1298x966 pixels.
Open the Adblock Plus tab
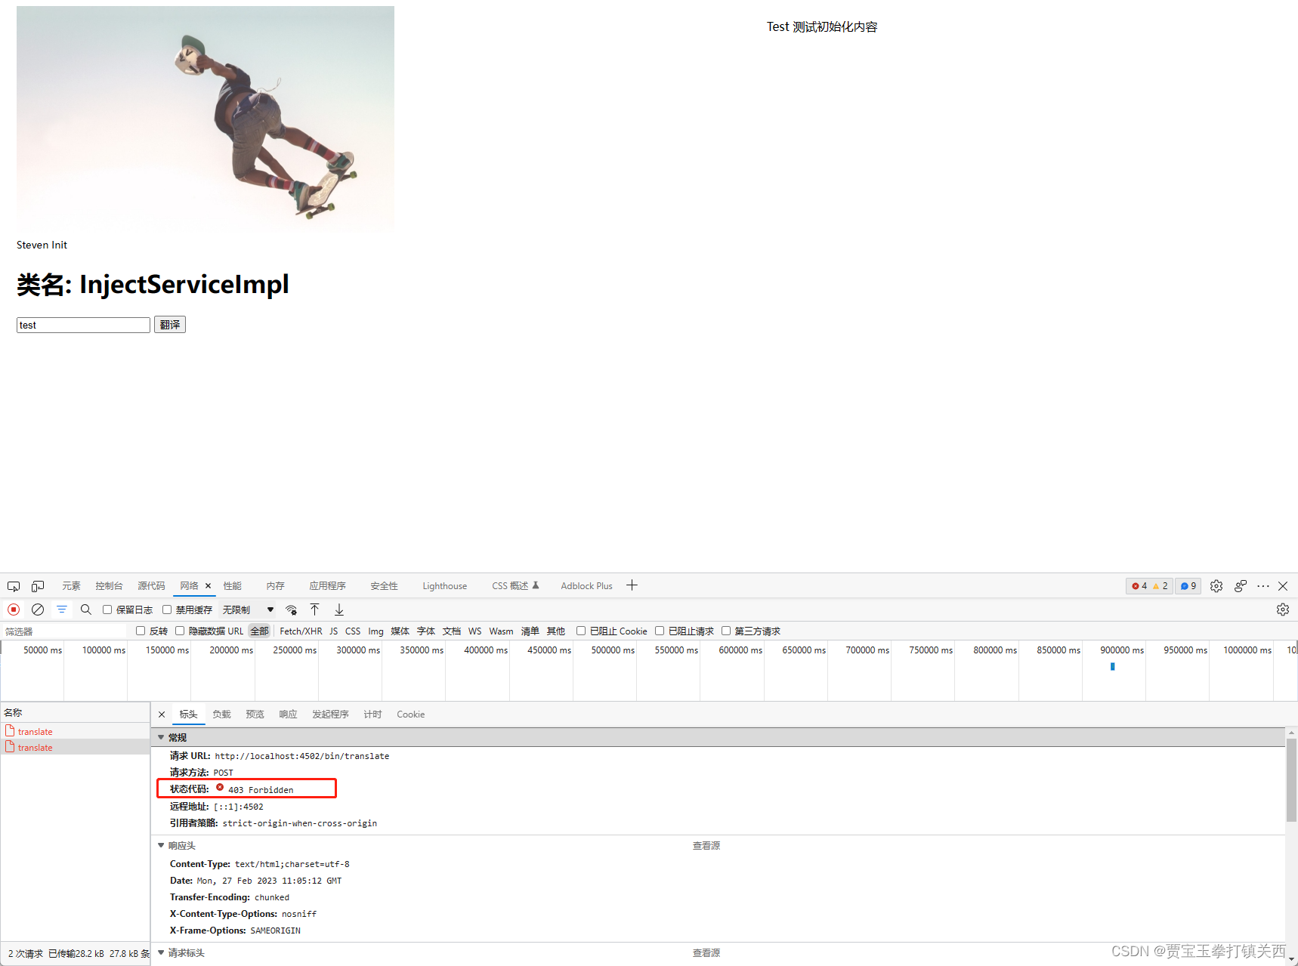pyautogui.click(x=586, y=586)
